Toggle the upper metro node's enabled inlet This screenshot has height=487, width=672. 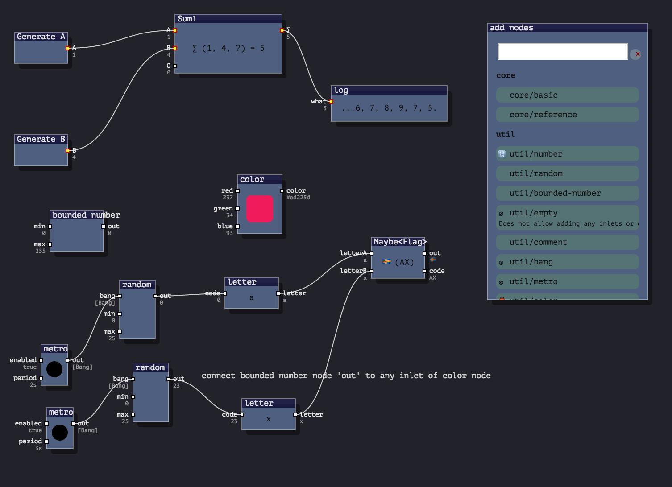(41, 360)
